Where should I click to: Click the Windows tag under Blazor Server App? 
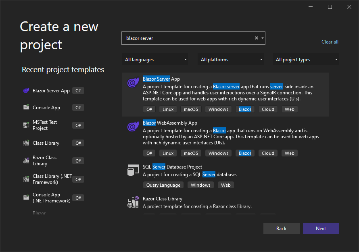218,109
